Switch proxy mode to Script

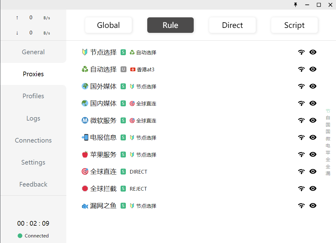(x=294, y=25)
